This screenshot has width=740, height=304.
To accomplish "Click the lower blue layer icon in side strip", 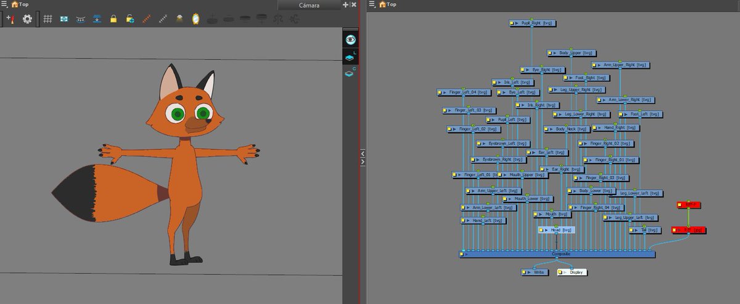I will coord(350,73).
